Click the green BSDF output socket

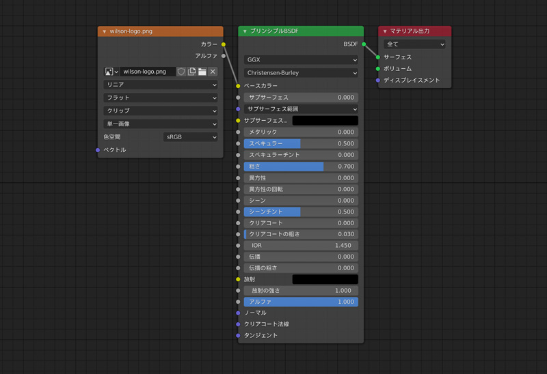click(x=364, y=44)
